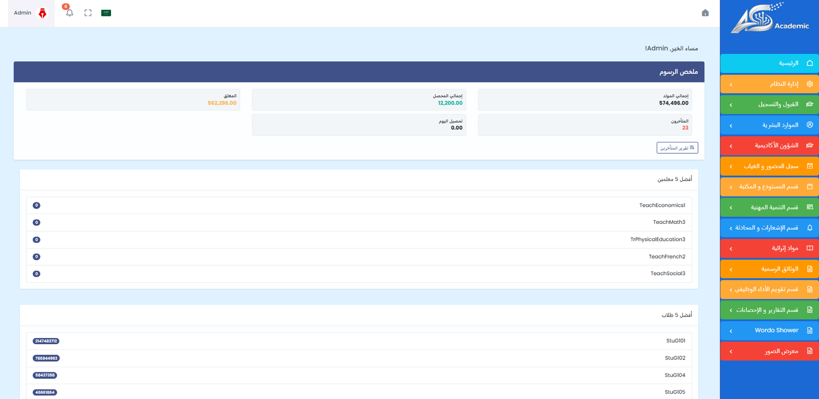Click the 2147483712 score badge
Image resolution: width=819 pixels, height=399 pixels.
pos(46,341)
